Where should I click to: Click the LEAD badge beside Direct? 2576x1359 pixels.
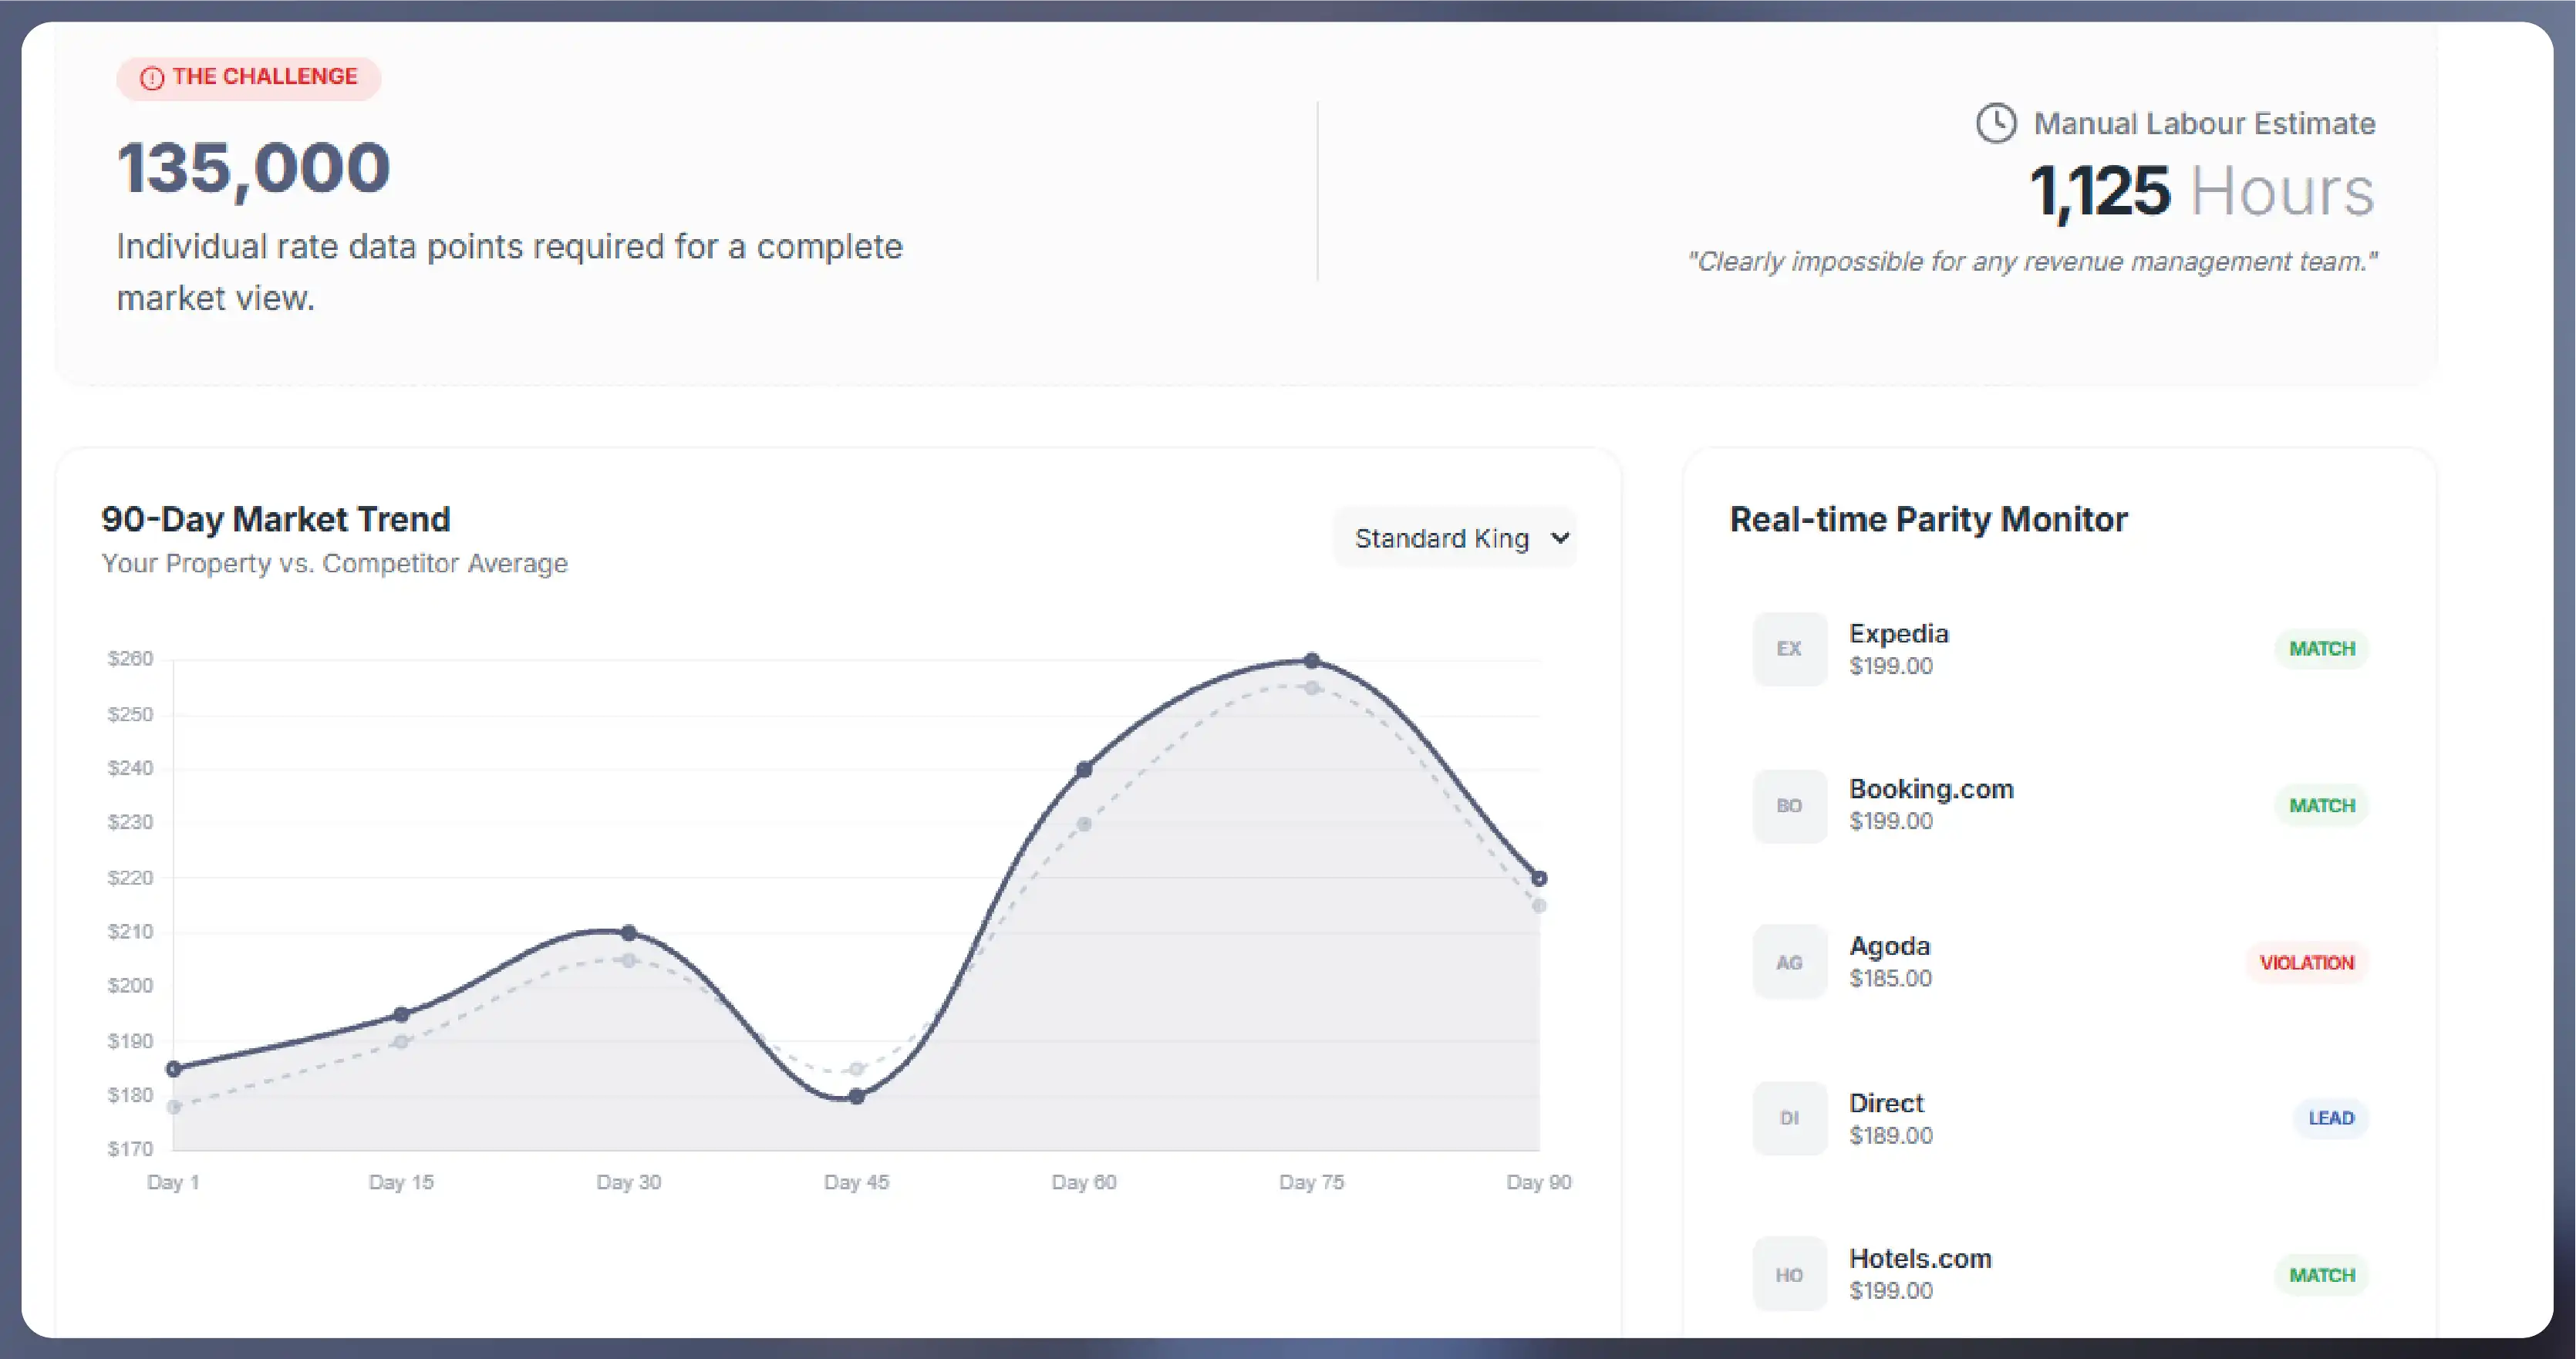pyautogui.click(x=2331, y=1118)
